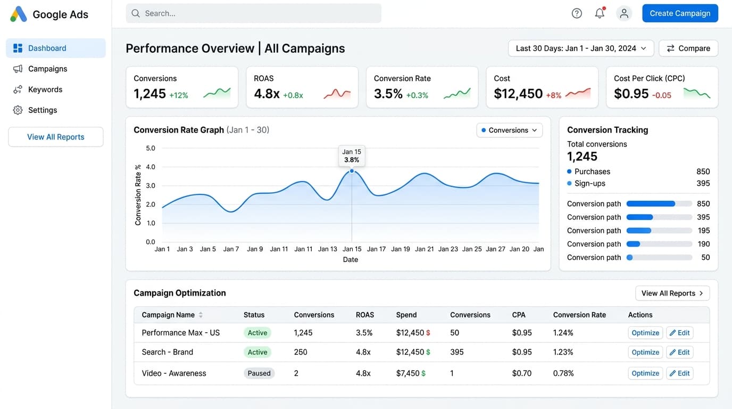The width and height of the screenshot is (732, 409).
Task: Open the Last 30 Days date range dropdown
Action: [581, 48]
